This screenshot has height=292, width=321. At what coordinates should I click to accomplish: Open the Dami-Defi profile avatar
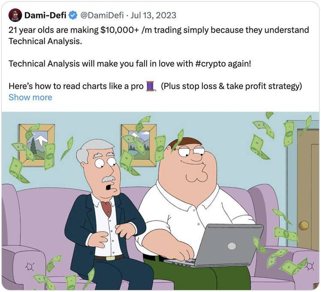point(15,15)
